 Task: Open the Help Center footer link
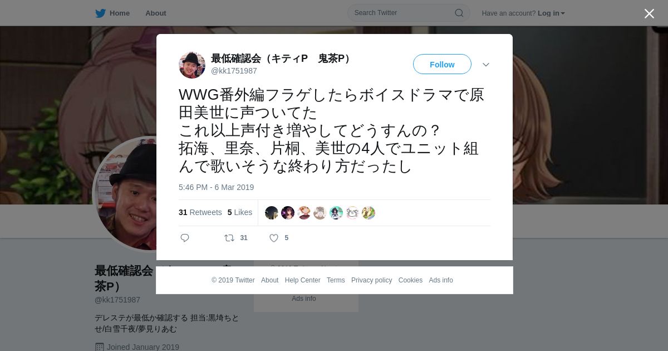coord(302,280)
